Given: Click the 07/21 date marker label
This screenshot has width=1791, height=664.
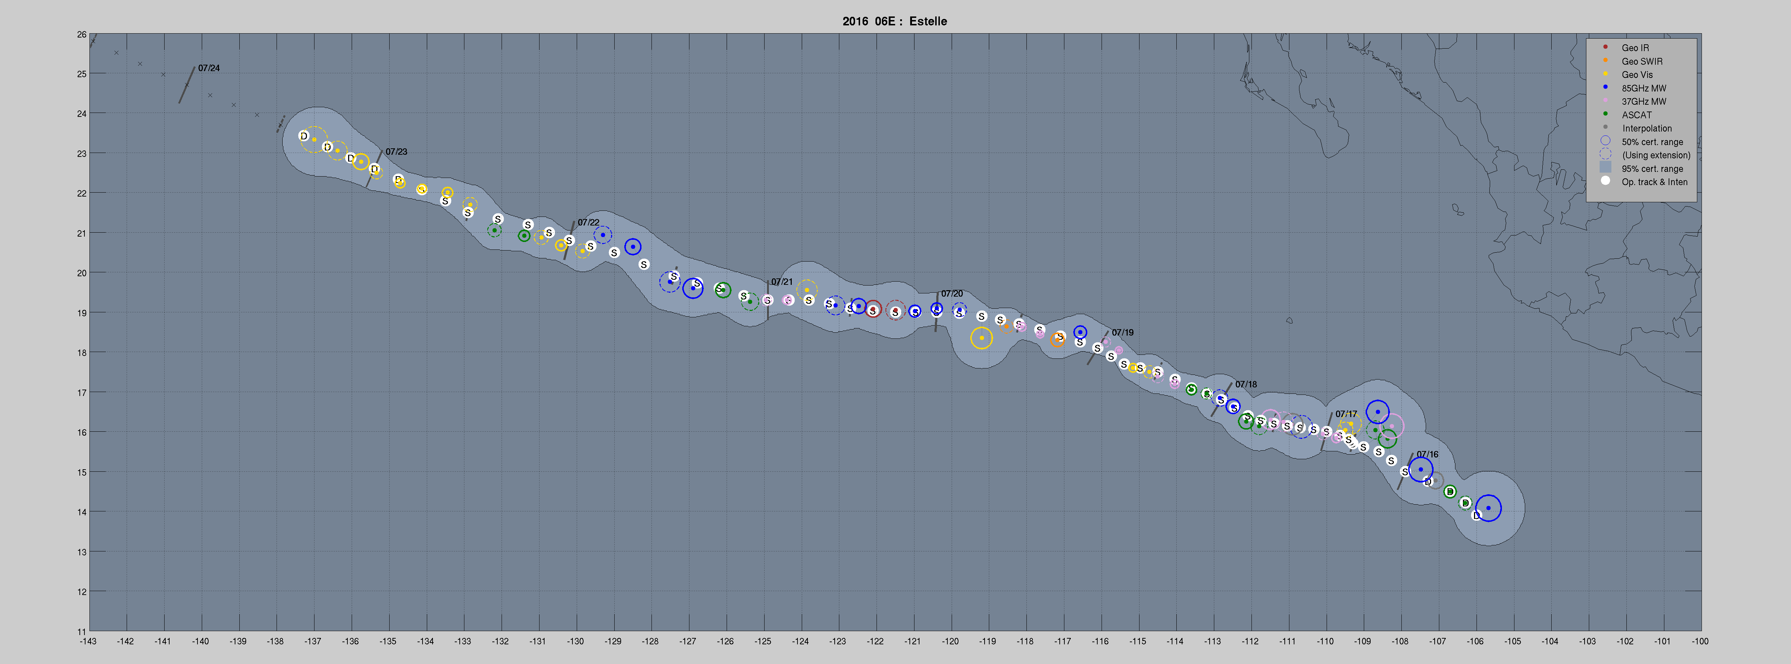Looking at the screenshot, I should (x=781, y=282).
